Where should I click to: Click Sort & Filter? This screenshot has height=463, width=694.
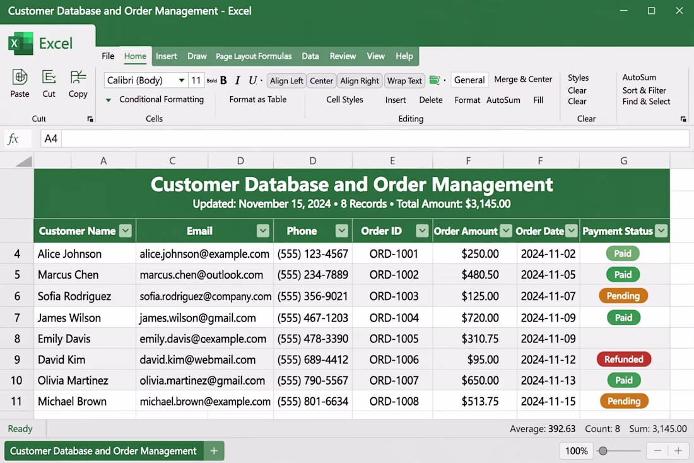[x=644, y=90]
